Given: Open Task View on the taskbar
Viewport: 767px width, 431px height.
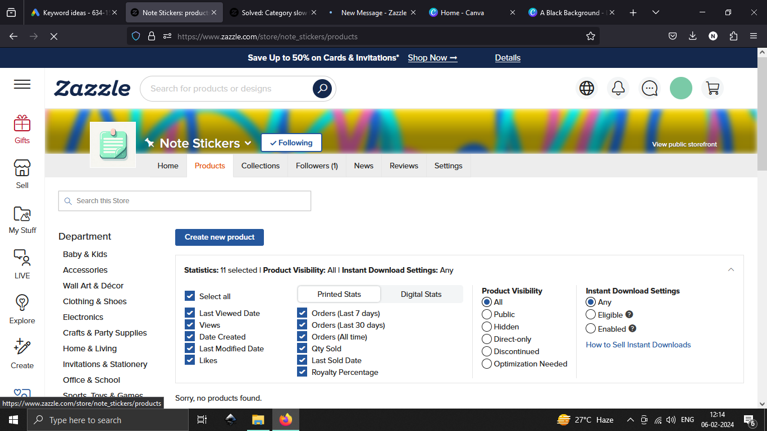Looking at the screenshot, I should (x=202, y=420).
